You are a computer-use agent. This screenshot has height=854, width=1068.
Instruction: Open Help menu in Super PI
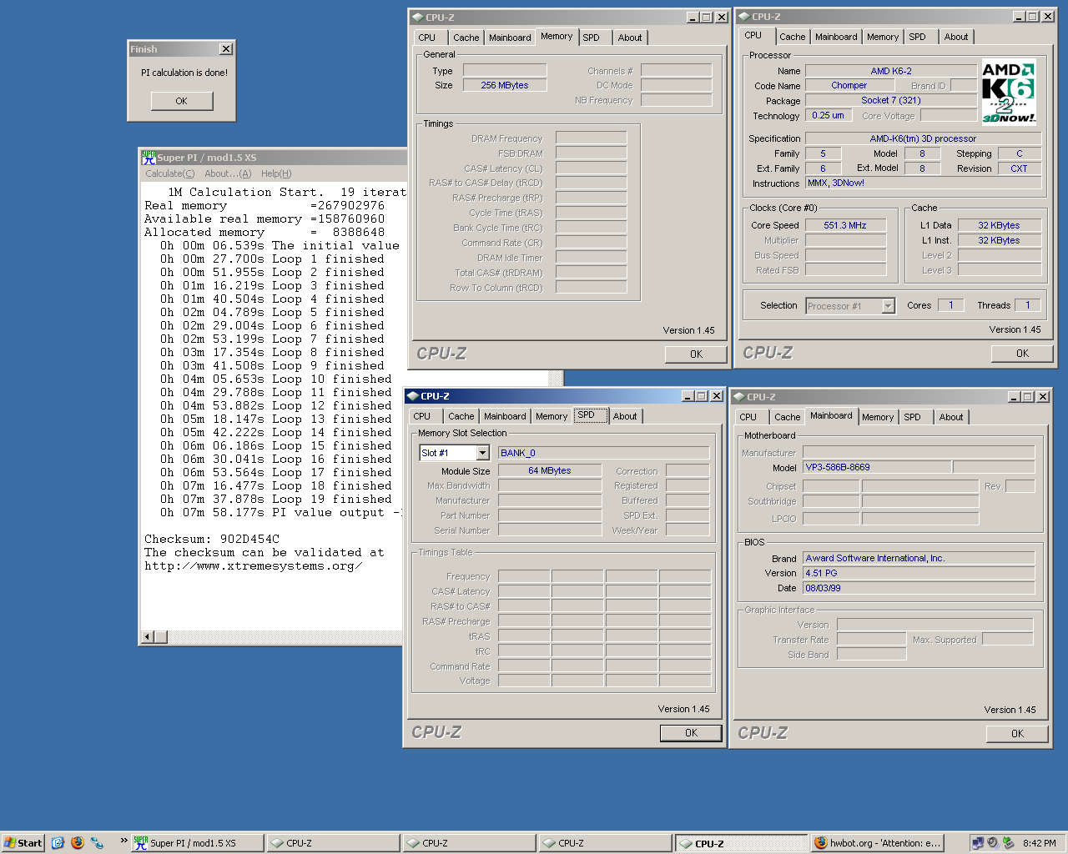[276, 173]
